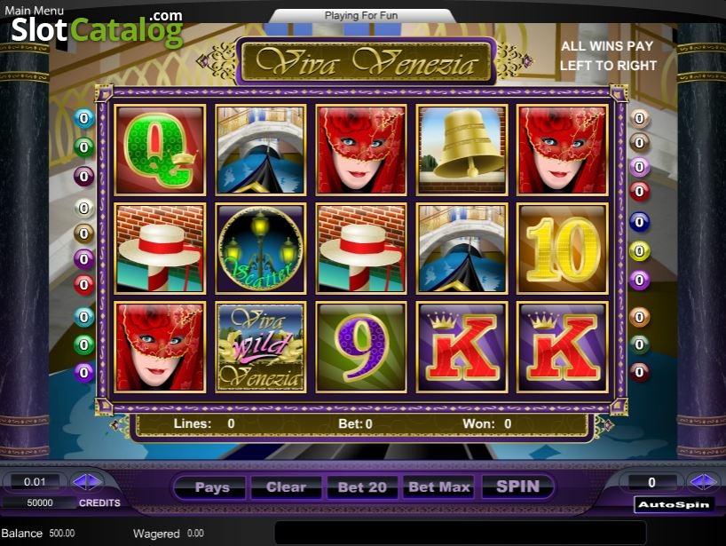Select the Bet 20 button
The width and height of the screenshot is (726, 546).
click(362, 487)
